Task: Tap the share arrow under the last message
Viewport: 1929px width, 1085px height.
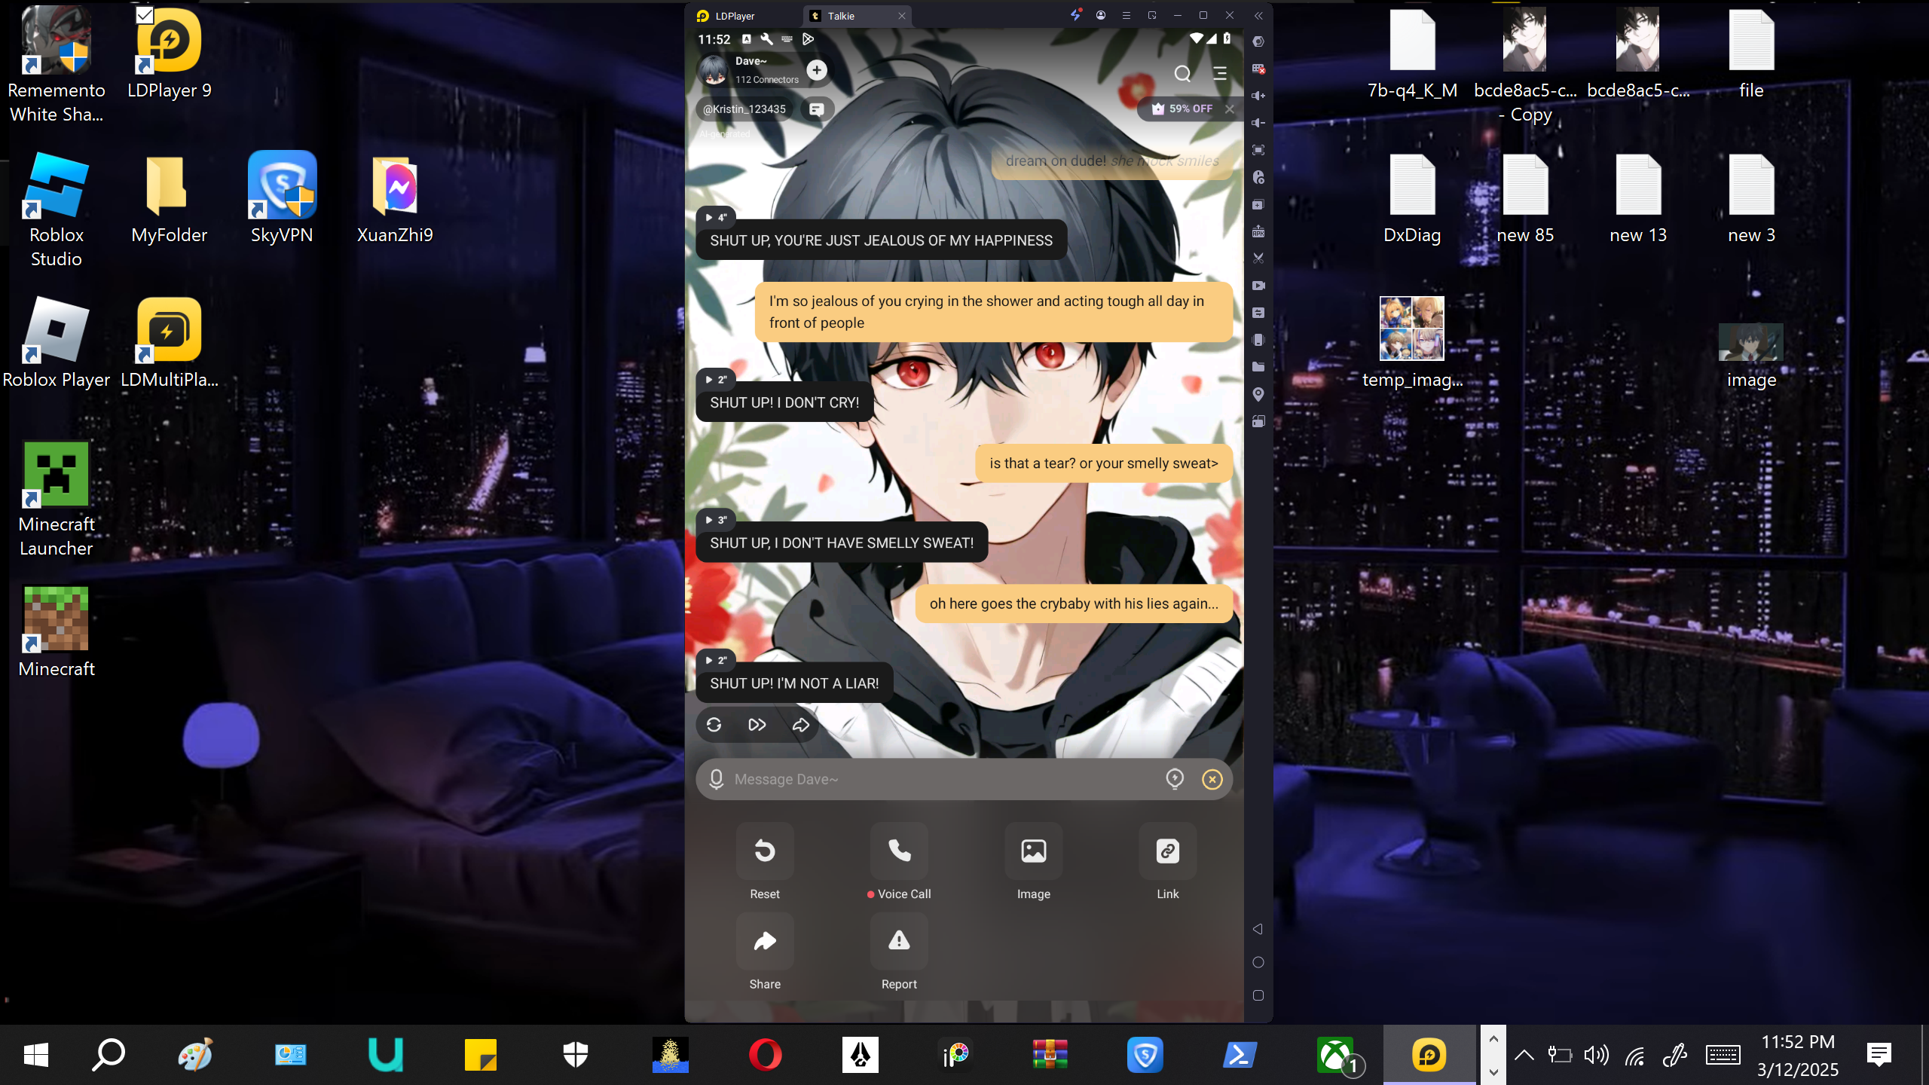Action: click(x=800, y=725)
